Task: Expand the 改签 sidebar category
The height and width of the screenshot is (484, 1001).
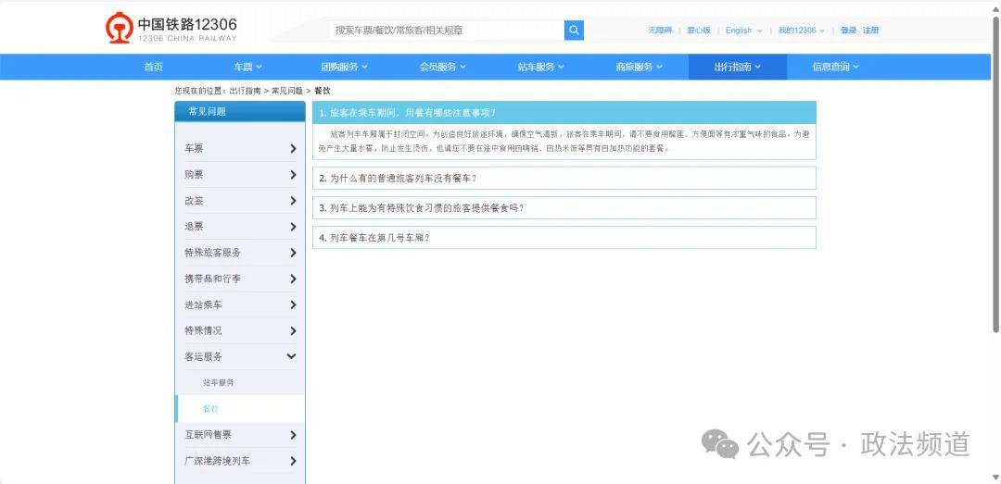Action: tap(241, 201)
